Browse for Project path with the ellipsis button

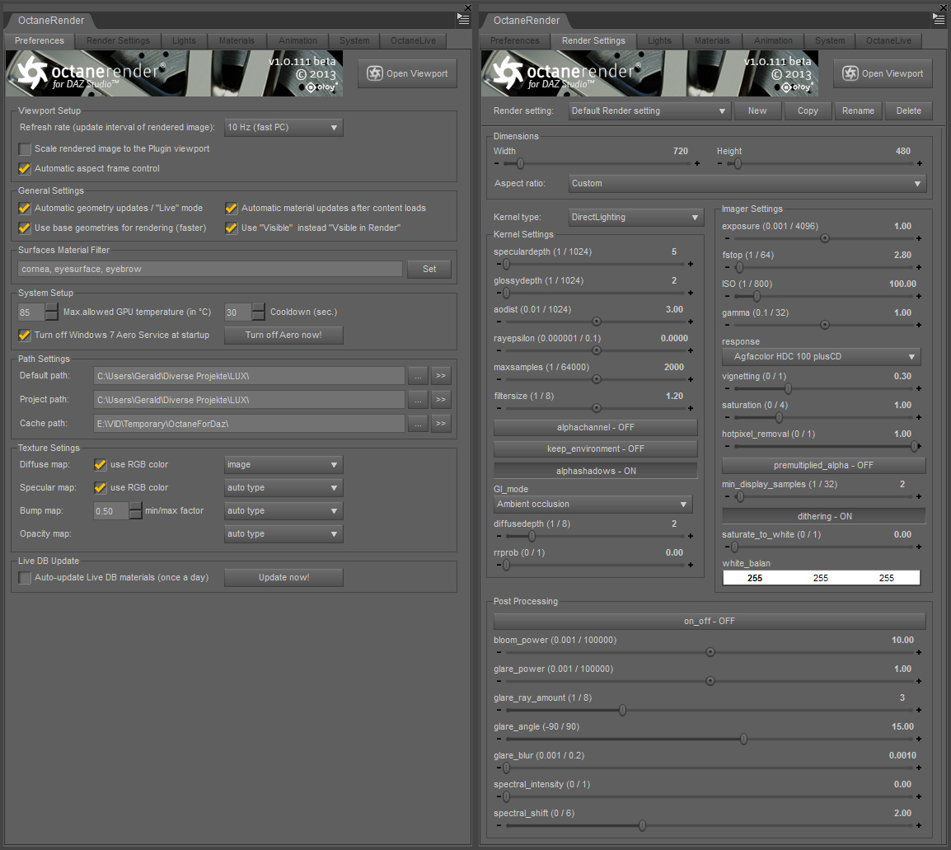click(x=418, y=400)
